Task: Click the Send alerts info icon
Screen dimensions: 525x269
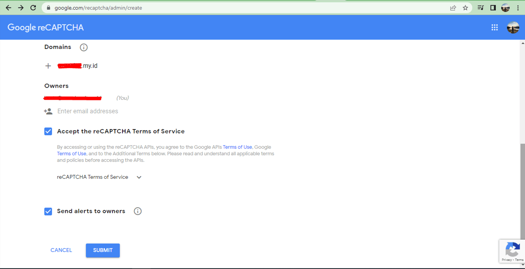Action: coord(138,211)
